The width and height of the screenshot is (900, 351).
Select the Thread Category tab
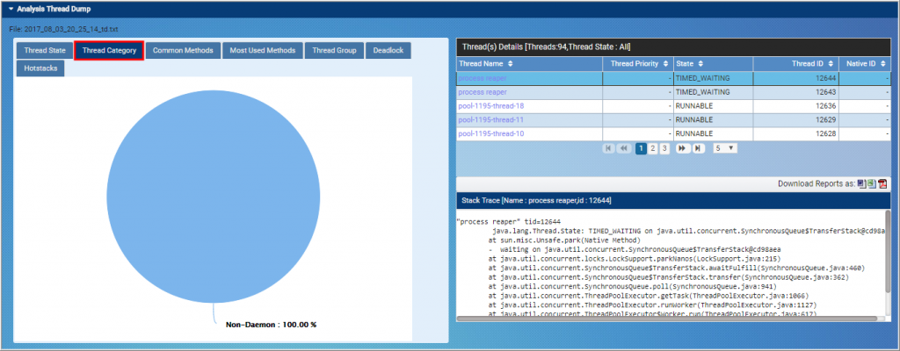109,51
